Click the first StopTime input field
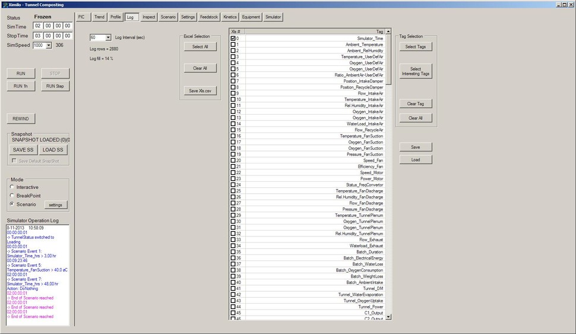This screenshot has width=576, height=334. pyautogui.click(x=38, y=36)
